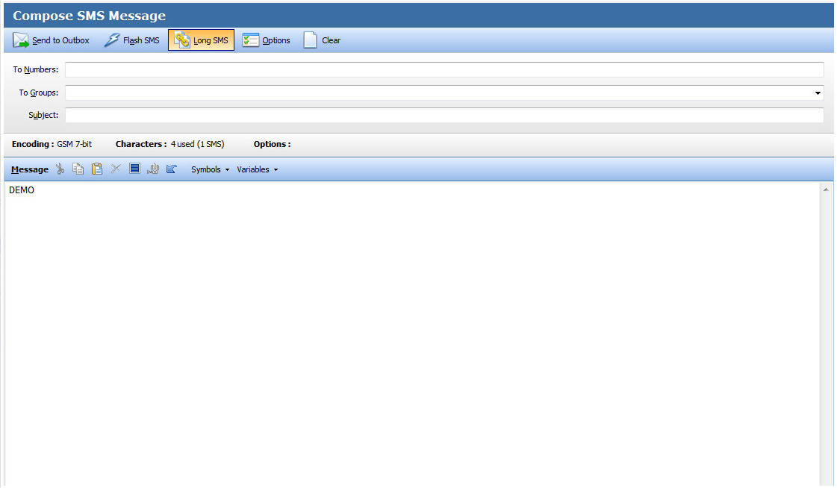Paste content using the clipboard icon

point(97,169)
